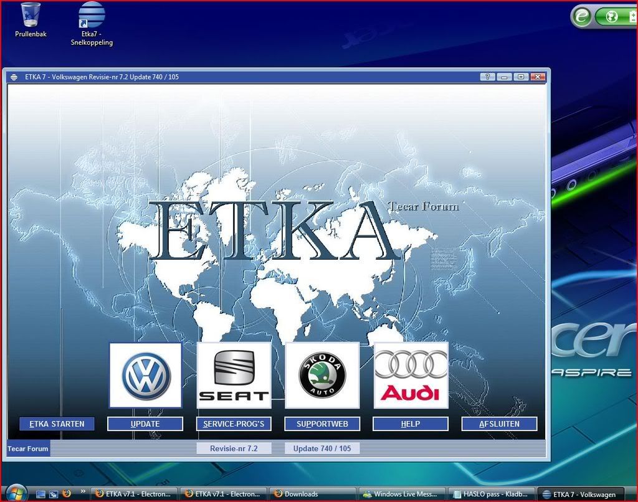Click the Show Desktop quick launch icon
638x502 pixels.
point(40,495)
